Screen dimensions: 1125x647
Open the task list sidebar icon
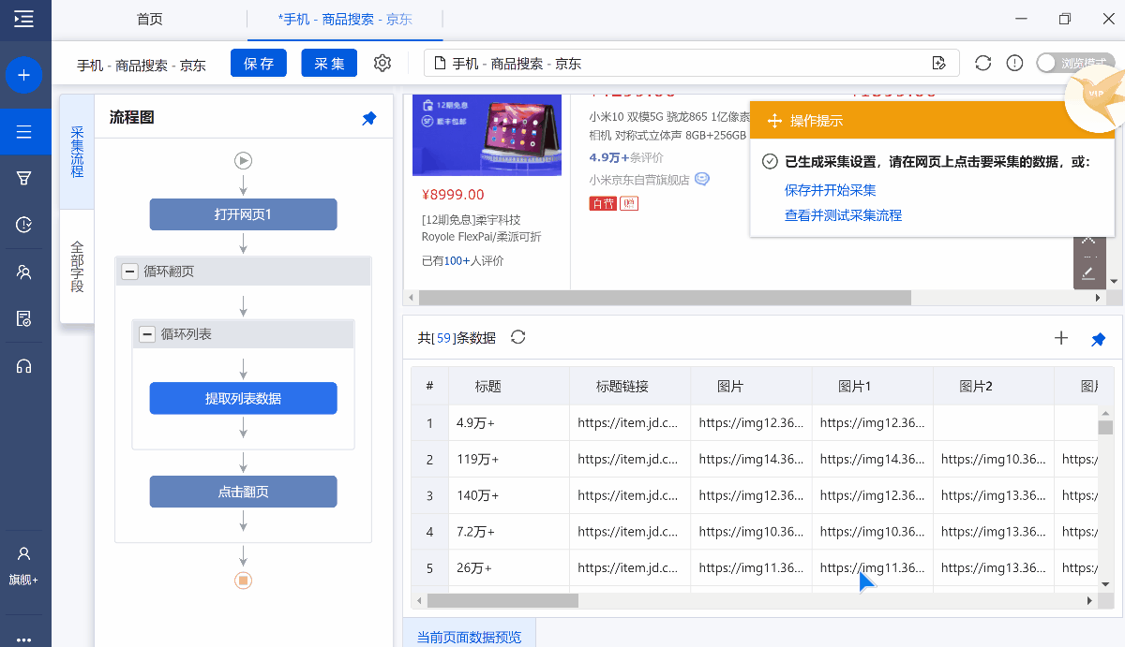pyautogui.click(x=24, y=132)
